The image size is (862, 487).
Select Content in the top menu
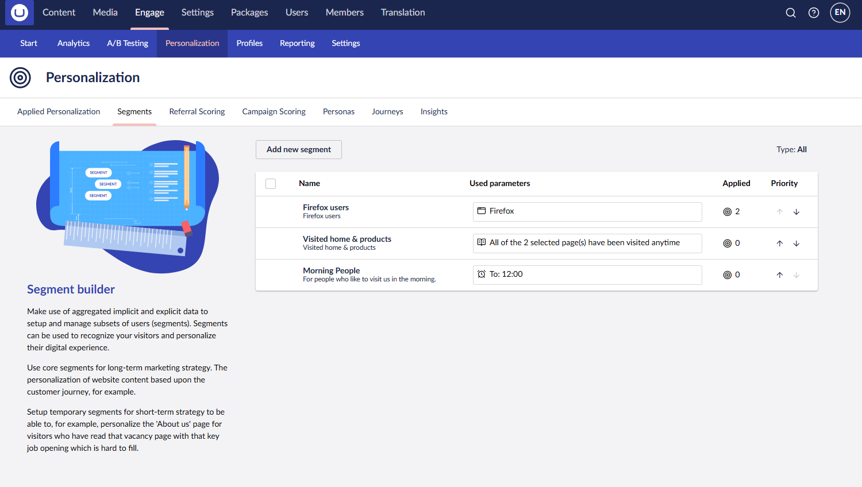59,12
